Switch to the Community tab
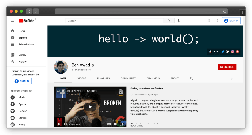Screen dimensions: 252x135 [x=128, y=78]
